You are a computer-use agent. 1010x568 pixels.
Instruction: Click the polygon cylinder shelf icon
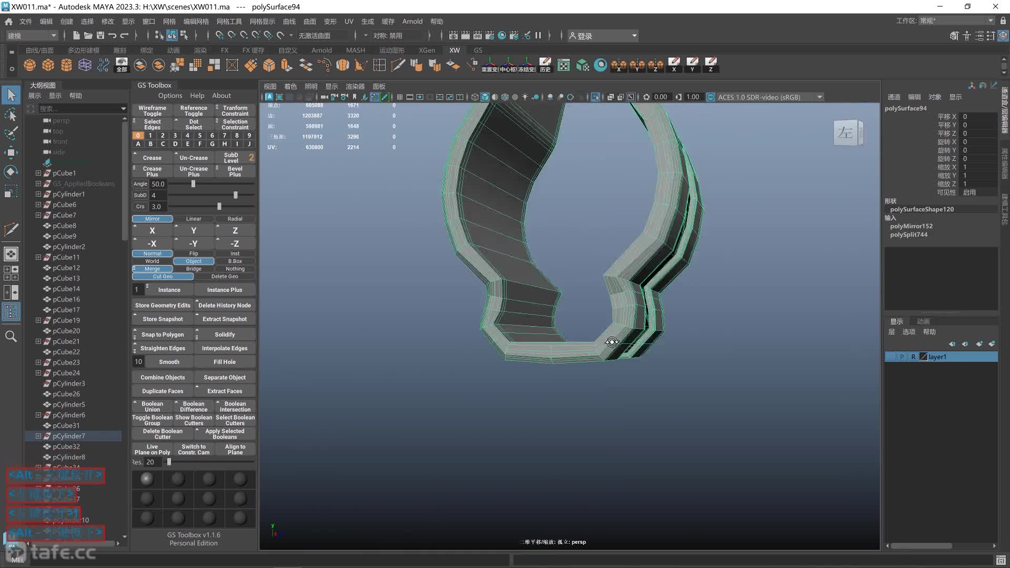coord(66,65)
